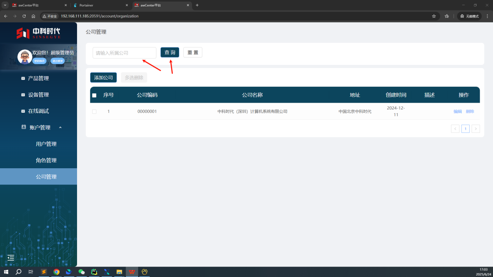
Task: Bookmark this page with the star icon
Action: (x=434, y=16)
